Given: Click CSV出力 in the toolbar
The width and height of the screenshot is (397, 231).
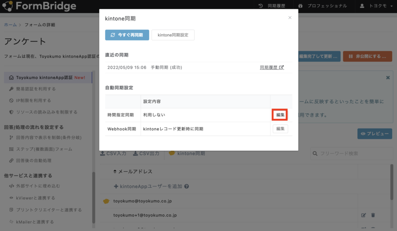Looking at the screenshot, I should pos(146,153).
